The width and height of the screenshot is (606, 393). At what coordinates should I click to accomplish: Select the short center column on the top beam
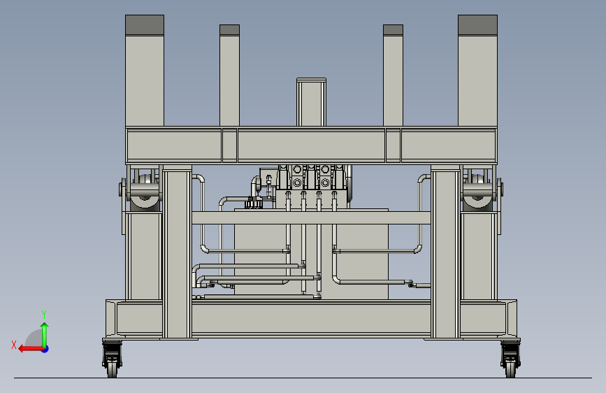(x=311, y=102)
